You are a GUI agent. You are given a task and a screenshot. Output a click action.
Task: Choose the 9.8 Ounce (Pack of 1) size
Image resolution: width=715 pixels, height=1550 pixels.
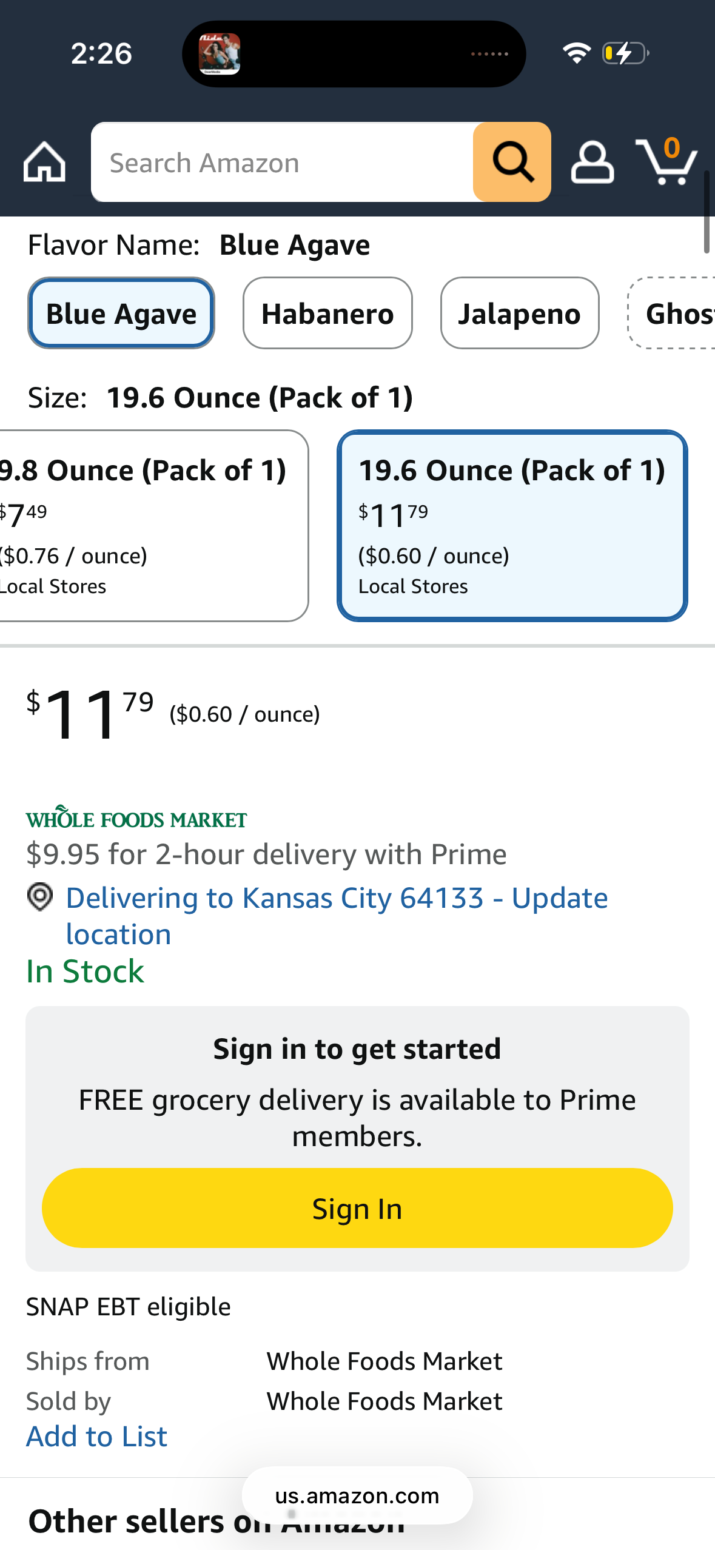154,526
